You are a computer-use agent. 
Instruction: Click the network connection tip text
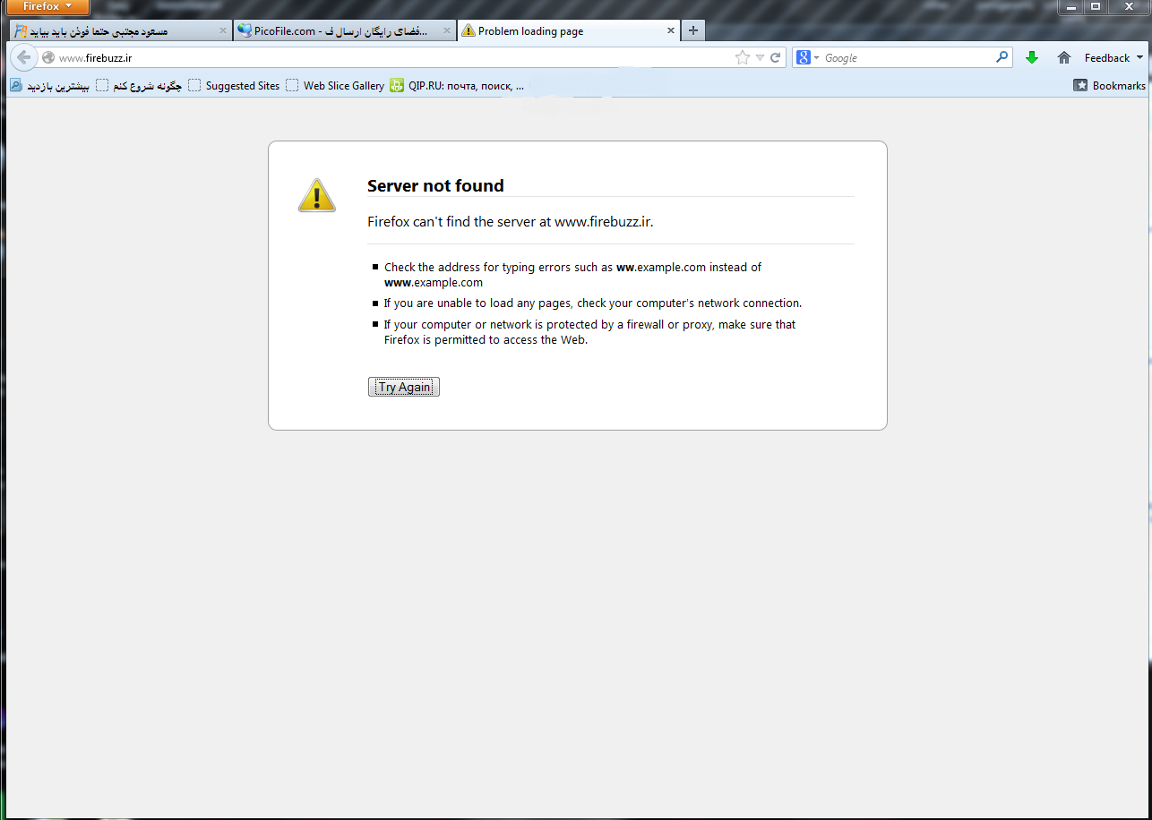click(593, 303)
